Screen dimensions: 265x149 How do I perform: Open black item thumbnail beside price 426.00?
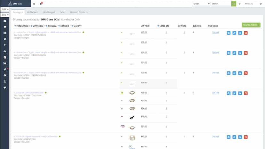[x=132, y=118]
